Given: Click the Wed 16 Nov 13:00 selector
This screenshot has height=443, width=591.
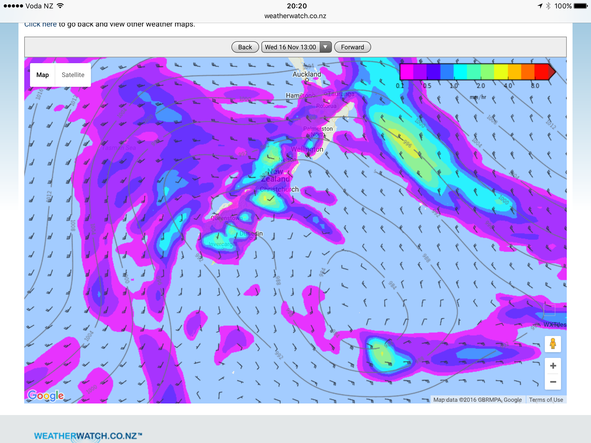Looking at the screenshot, I should 290,47.
